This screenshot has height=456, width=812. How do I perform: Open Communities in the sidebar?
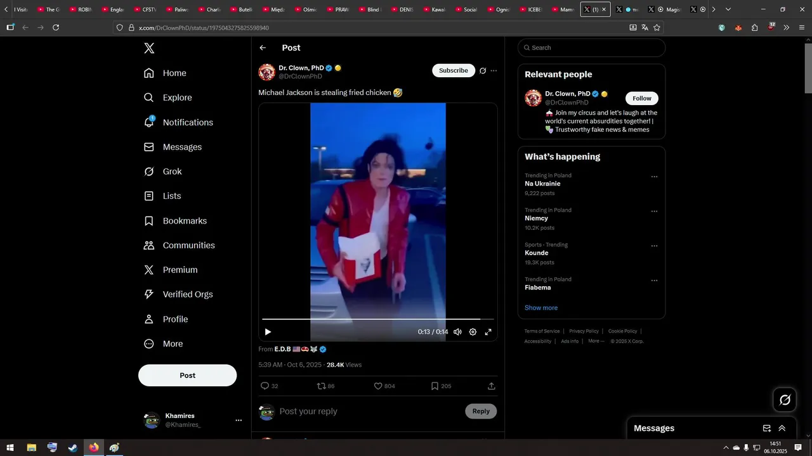[x=179, y=245]
